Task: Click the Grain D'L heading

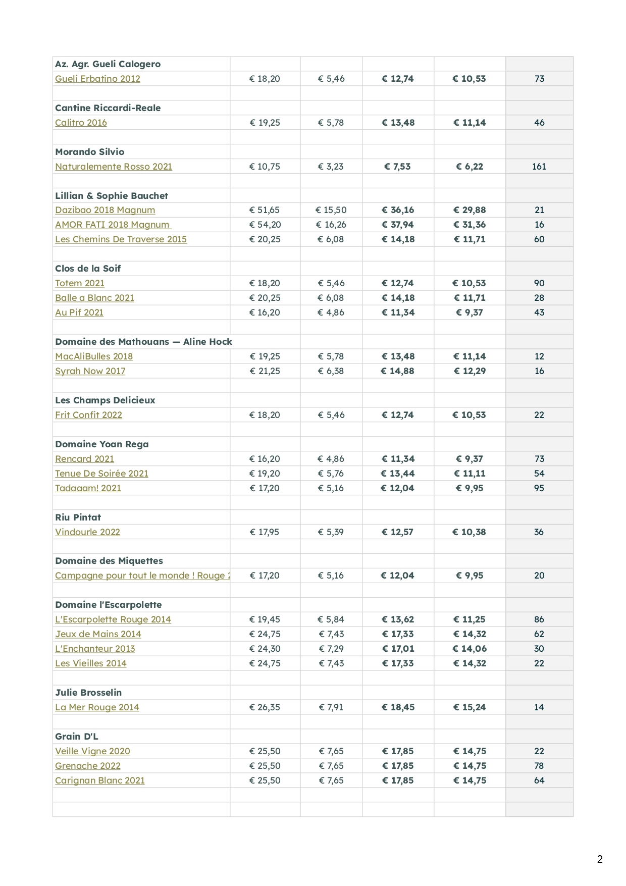Action: 77,737
